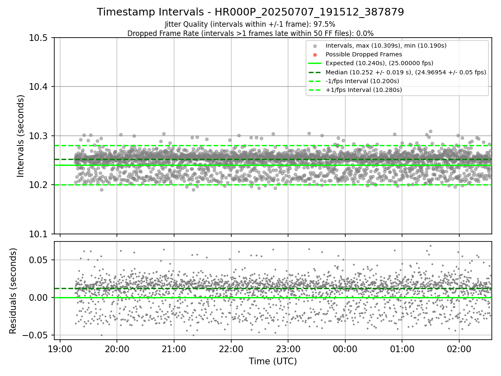Click the '00:00' time tick label
This screenshot has height=376, width=501.
345,349
